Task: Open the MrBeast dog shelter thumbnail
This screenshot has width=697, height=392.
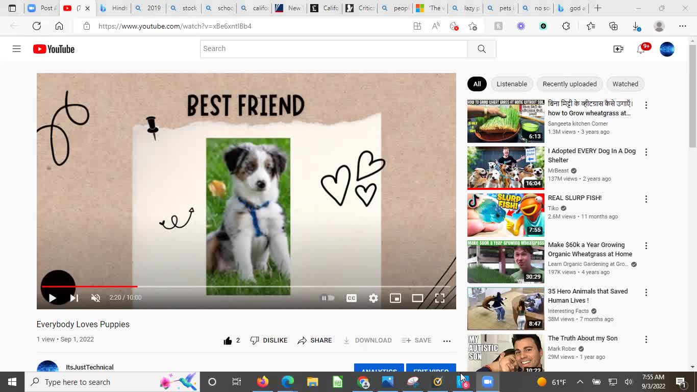Action: (506, 168)
